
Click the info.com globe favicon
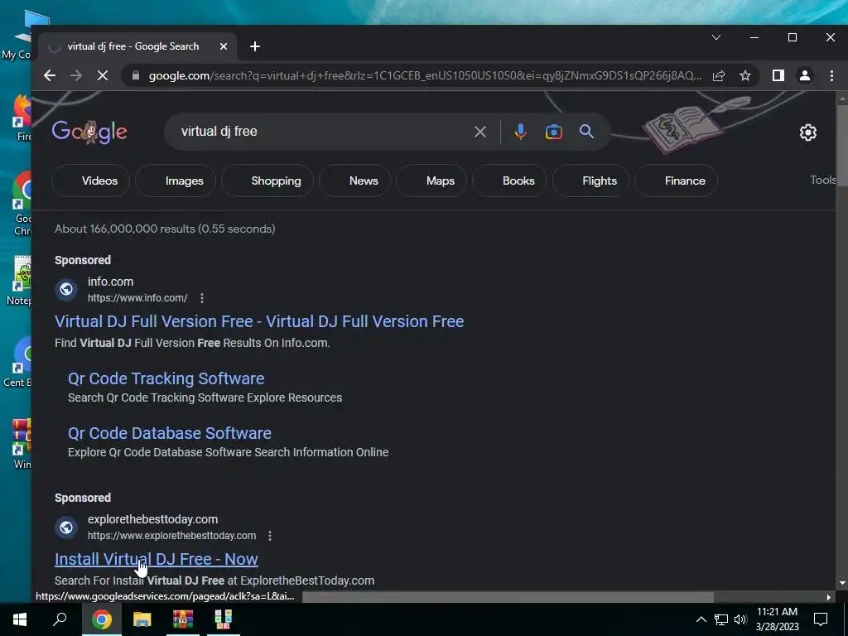click(66, 289)
